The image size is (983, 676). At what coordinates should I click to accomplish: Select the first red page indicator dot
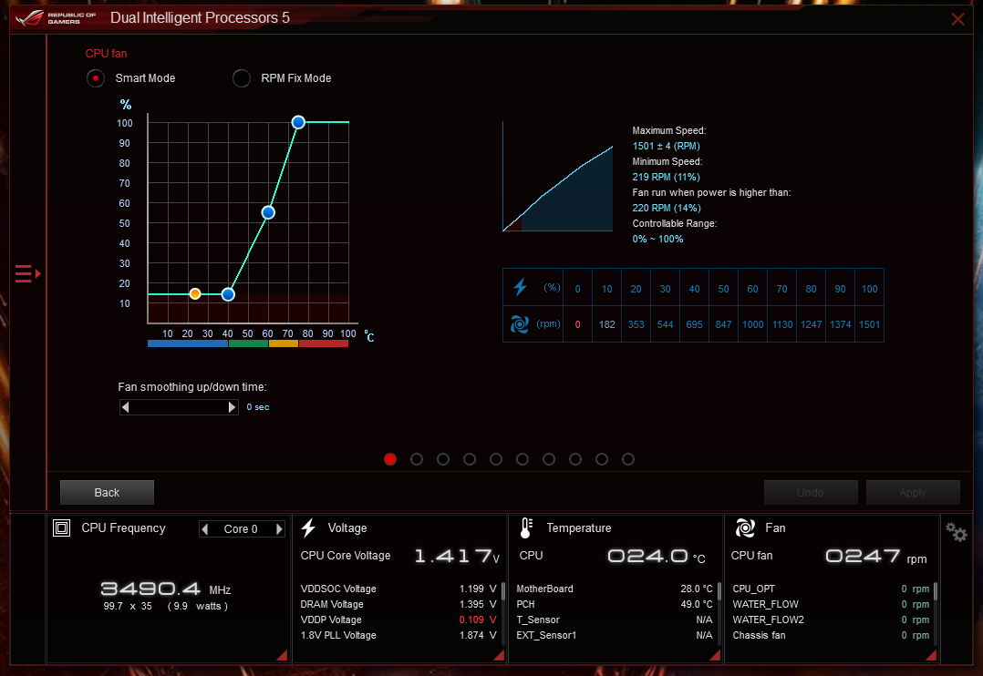tap(390, 459)
